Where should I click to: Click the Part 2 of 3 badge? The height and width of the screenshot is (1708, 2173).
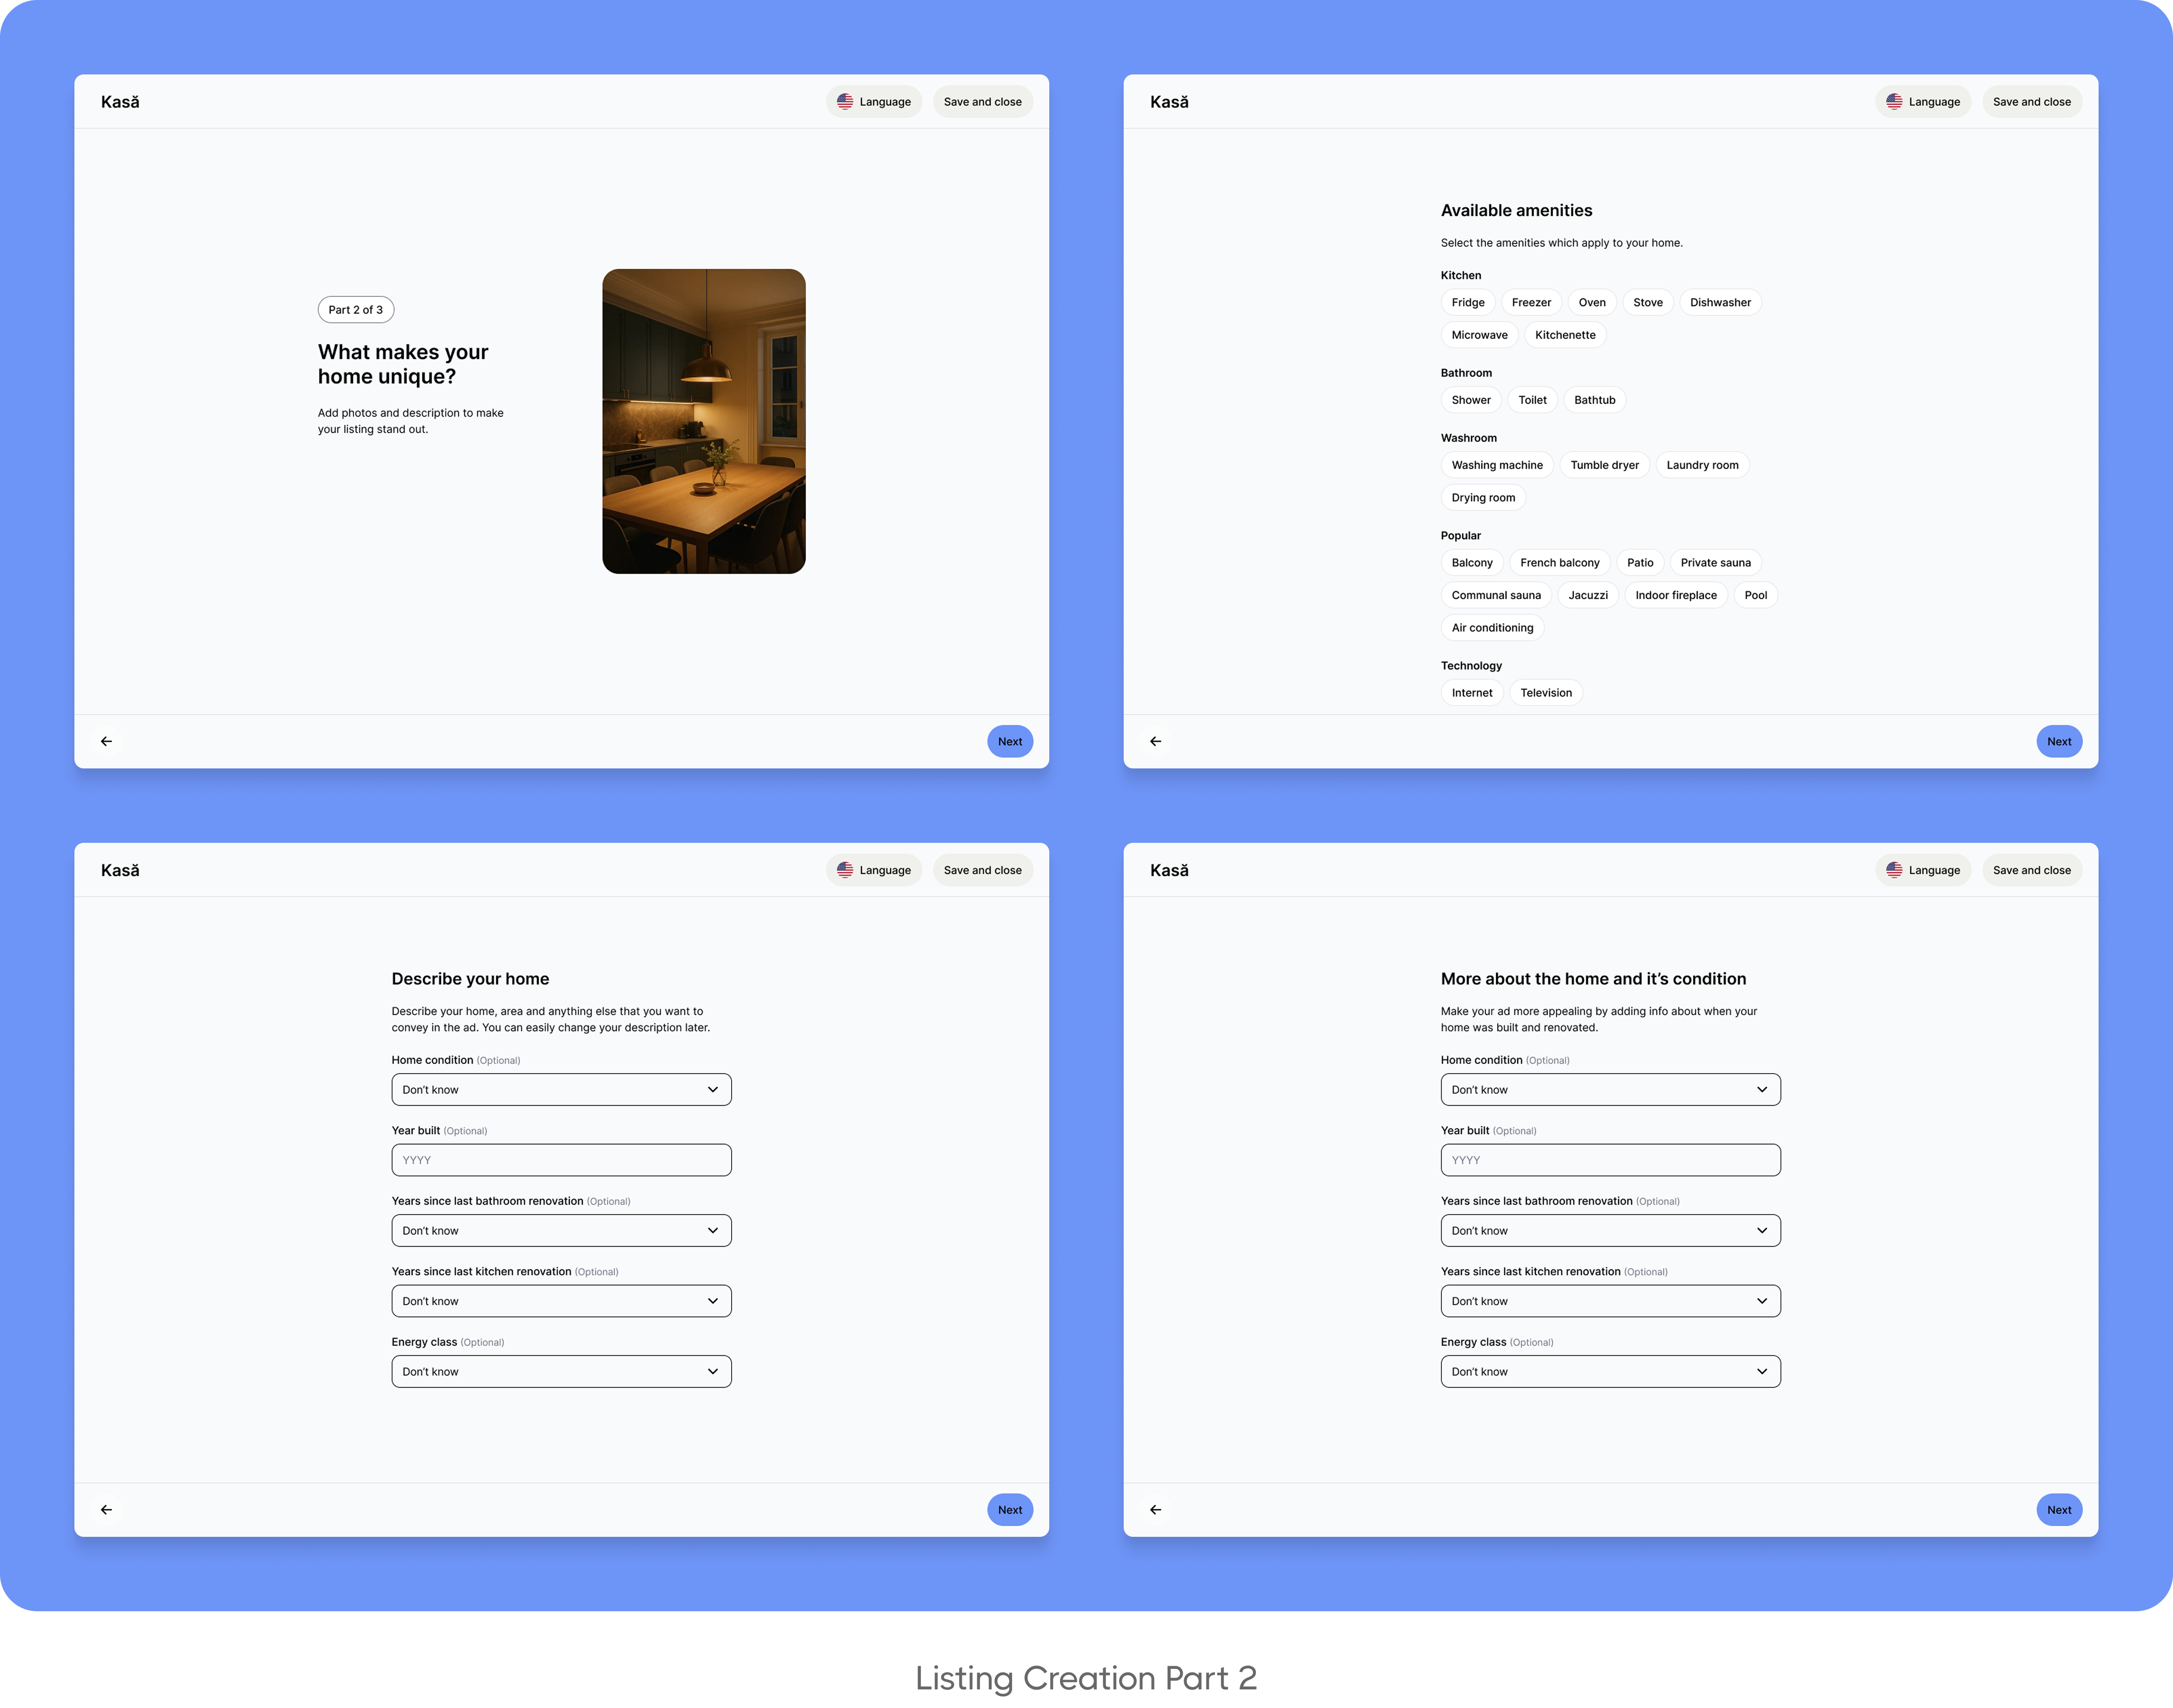point(355,310)
